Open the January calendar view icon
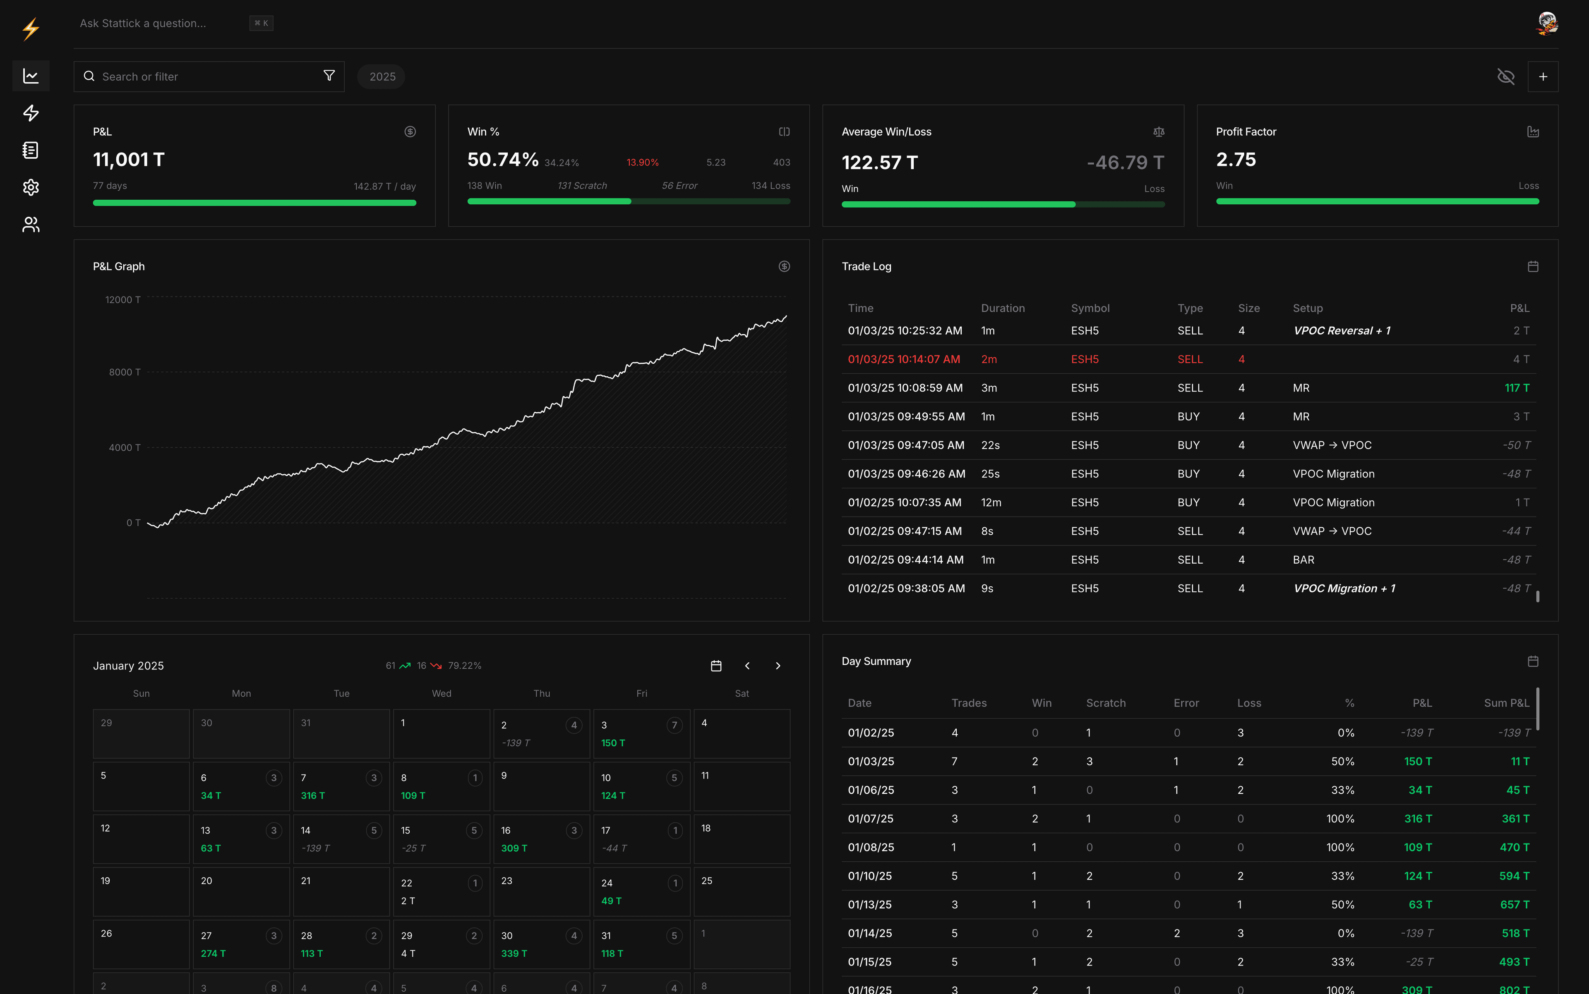The image size is (1589, 994). pos(716,666)
